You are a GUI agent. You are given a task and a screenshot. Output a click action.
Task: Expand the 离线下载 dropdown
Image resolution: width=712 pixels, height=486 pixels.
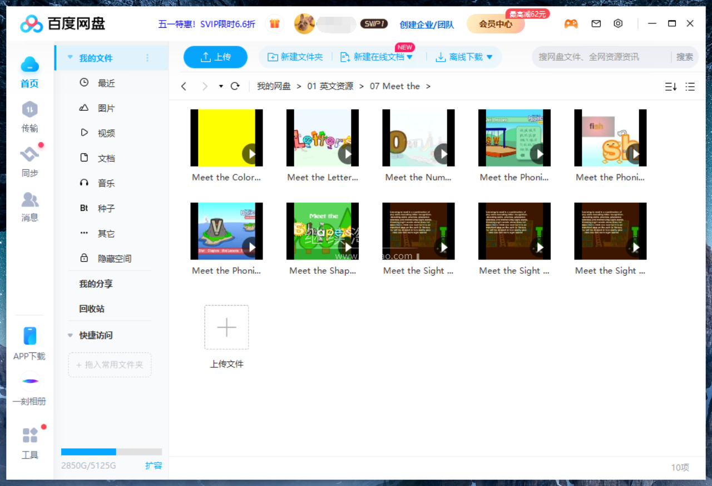click(x=489, y=57)
